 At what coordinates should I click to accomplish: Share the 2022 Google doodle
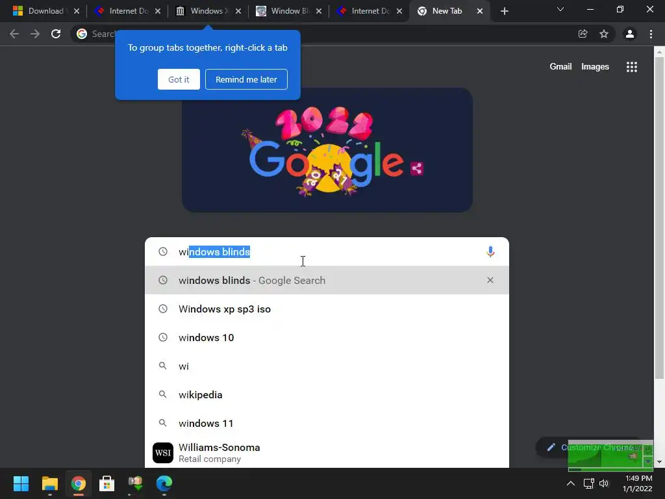click(x=416, y=168)
